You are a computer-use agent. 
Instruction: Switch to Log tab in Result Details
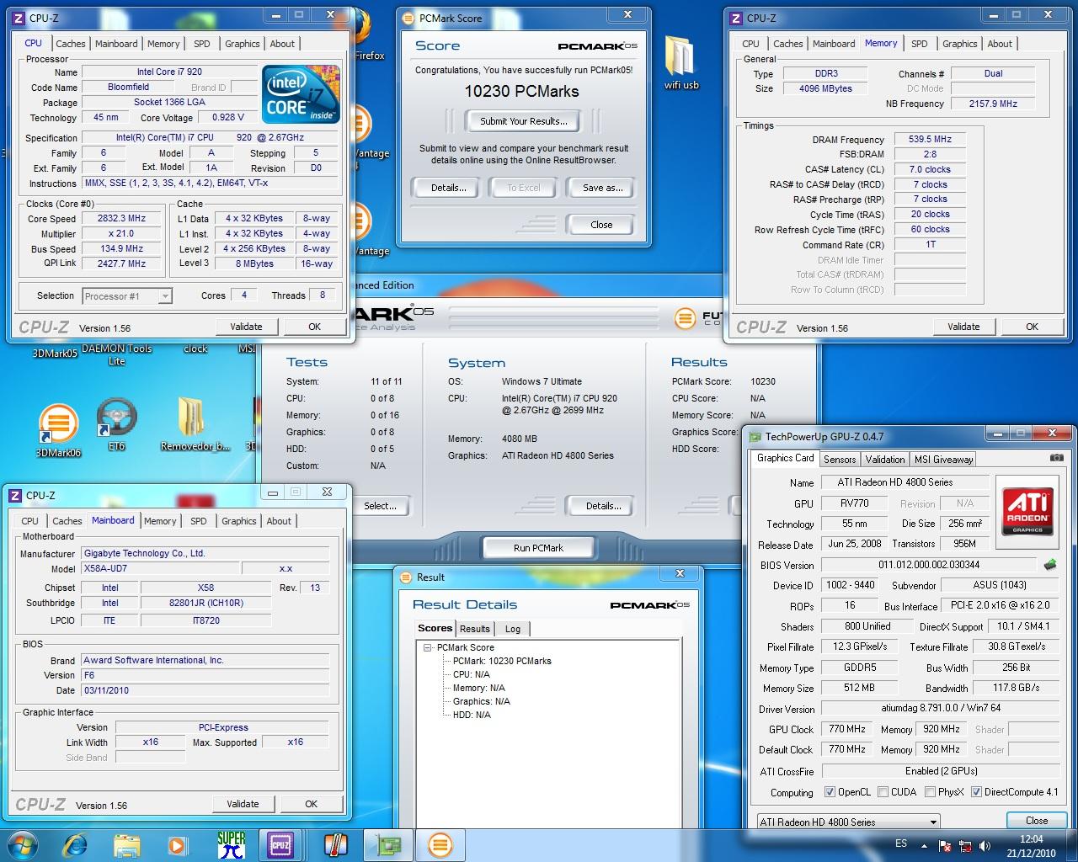[513, 629]
